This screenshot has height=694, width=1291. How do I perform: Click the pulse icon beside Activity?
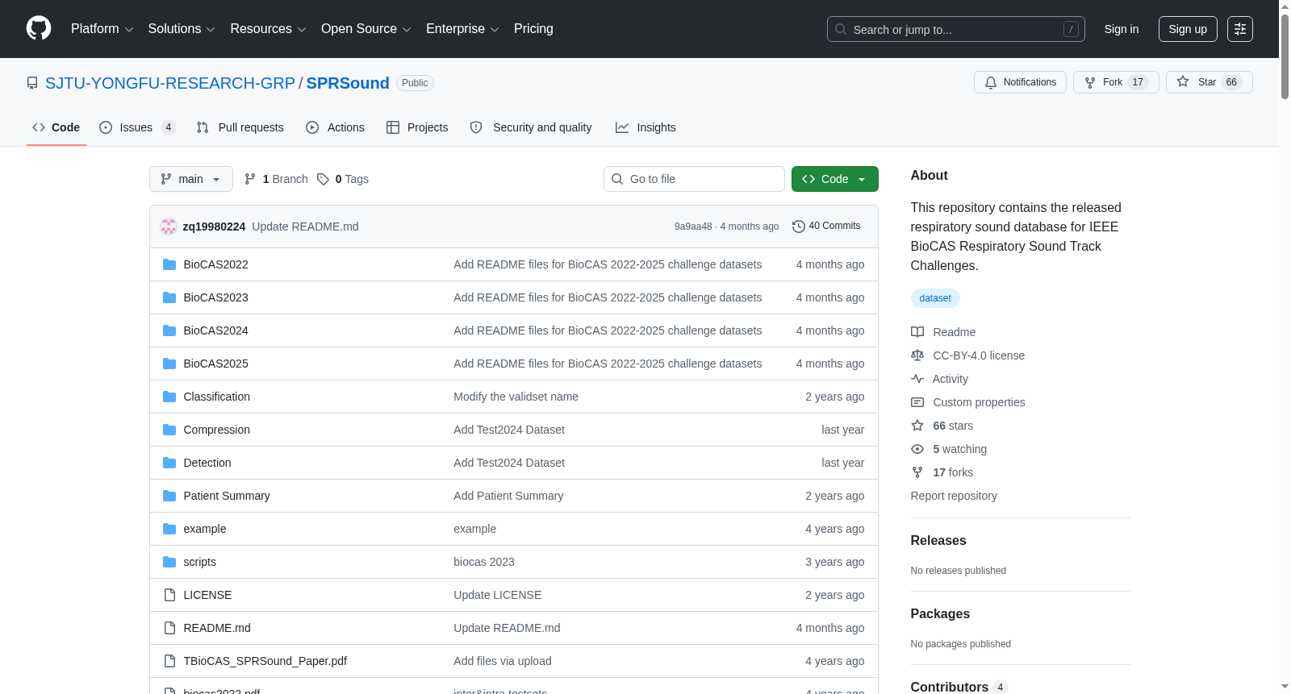(917, 379)
